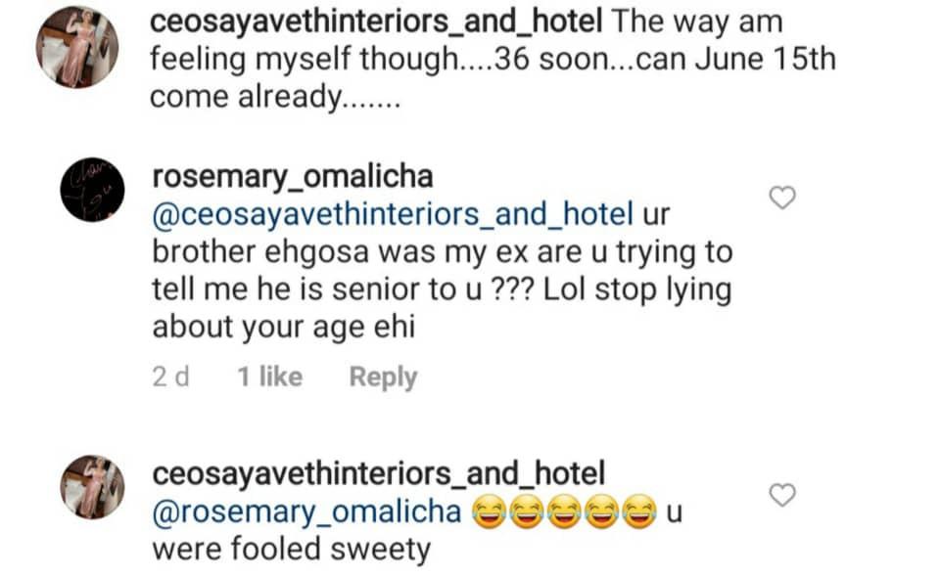Like rosemary_omalicha's comment via the heart outline
940x578 pixels.
point(781,199)
